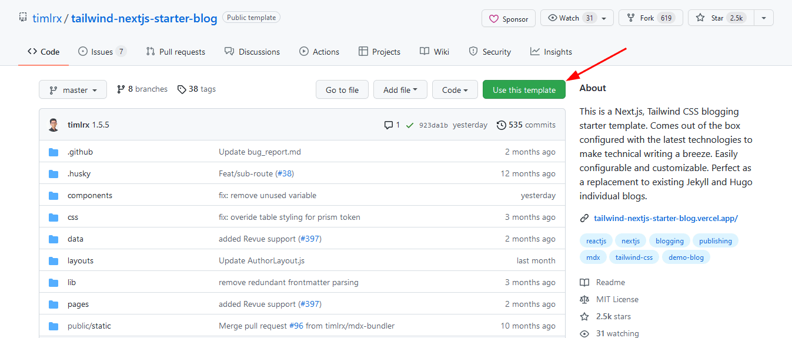792x338 pixels.
Task: Open the 535 commits history link
Action: coord(526,125)
